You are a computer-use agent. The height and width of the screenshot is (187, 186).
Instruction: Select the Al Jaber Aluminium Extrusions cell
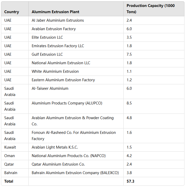58,20
